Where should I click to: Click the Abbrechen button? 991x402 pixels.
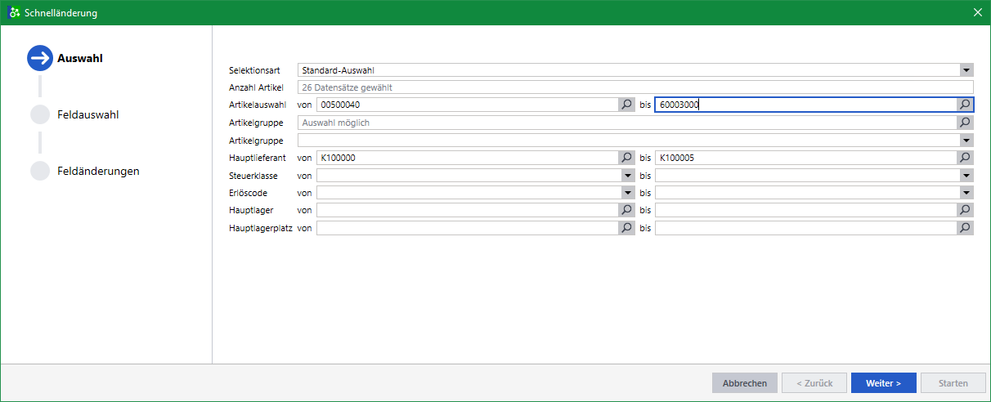745,383
